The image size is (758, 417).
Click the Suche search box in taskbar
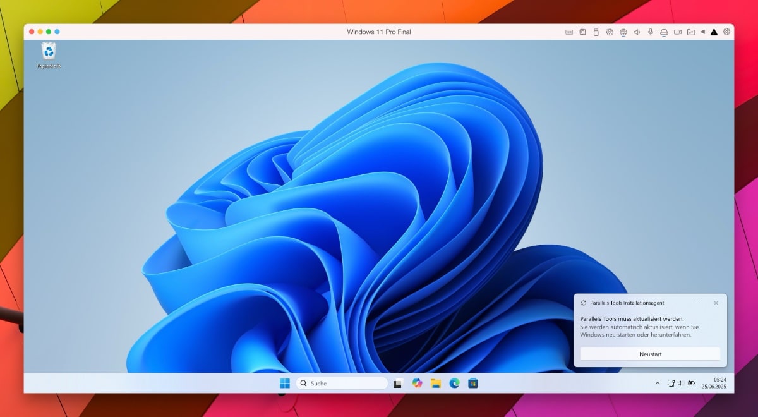[x=342, y=383]
